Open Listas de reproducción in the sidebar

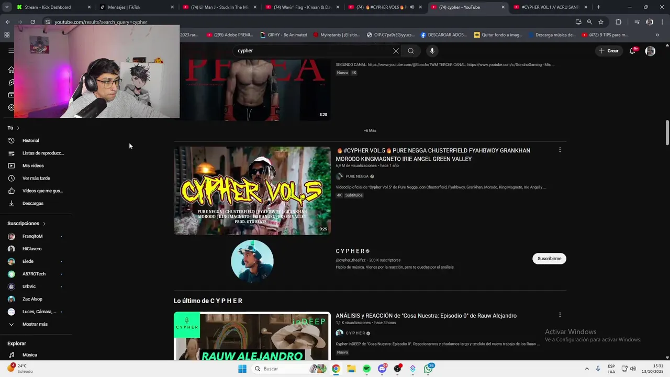pyautogui.click(x=36, y=153)
